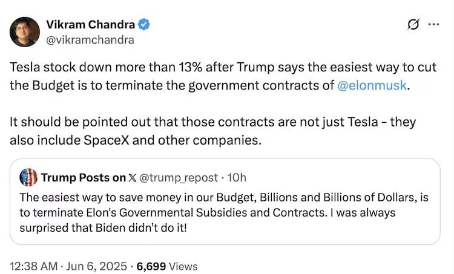Click the Grok slashed-circle icon
This screenshot has height=274, width=454.
click(x=414, y=25)
